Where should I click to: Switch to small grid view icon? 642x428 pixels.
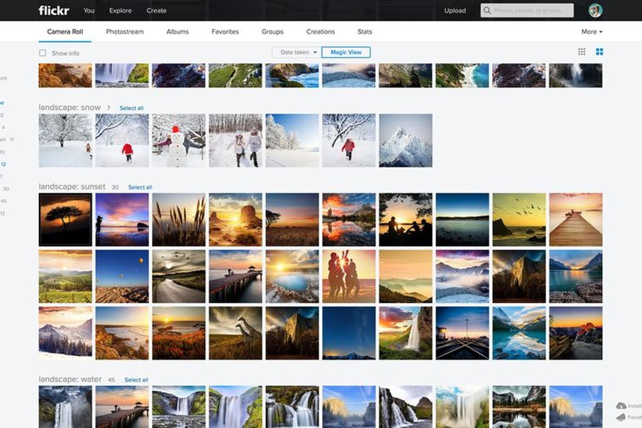pyautogui.click(x=582, y=52)
